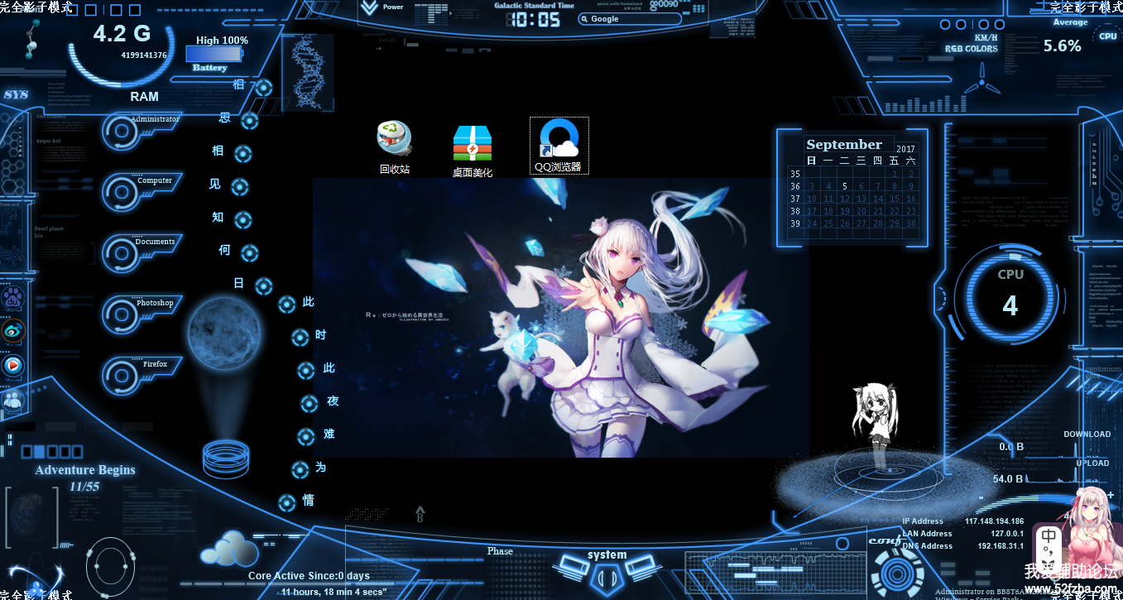Click the IP Address value 117.148.194.186

click(994, 521)
